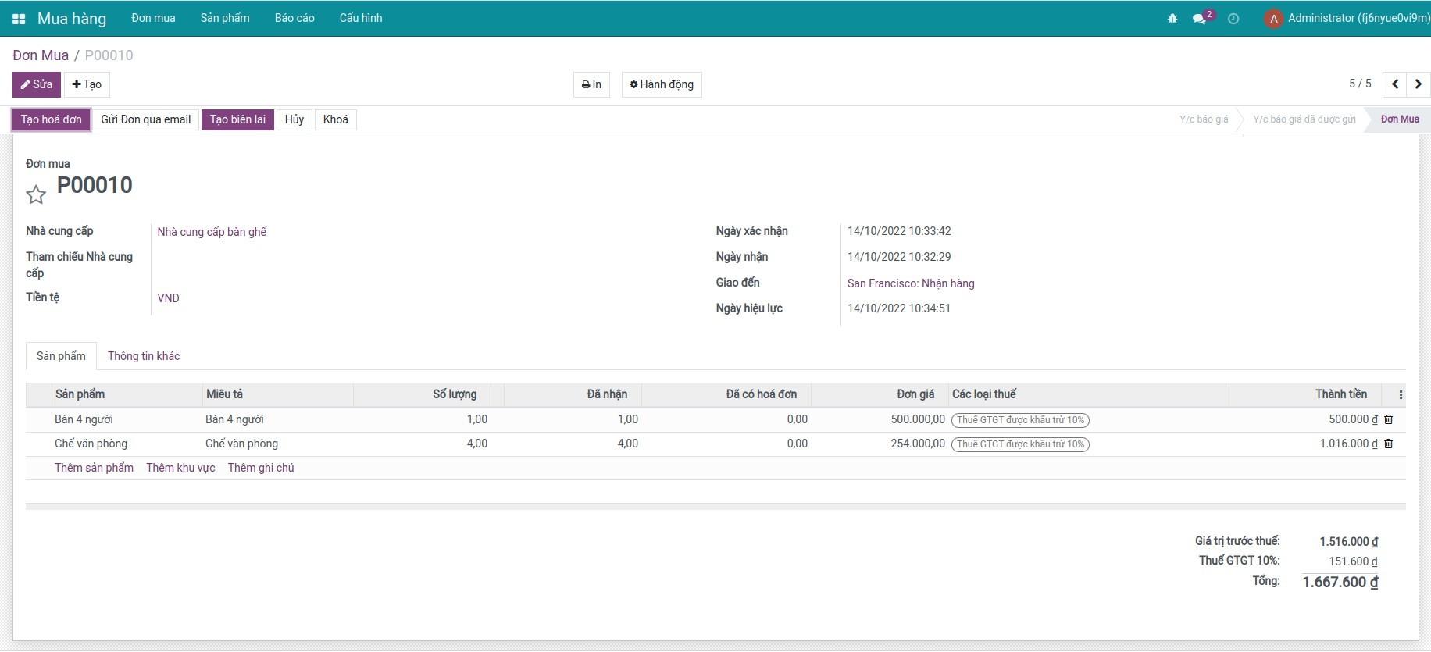Delete the Bàn 4 người order line
The height and width of the screenshot is (652, 1431).
click(1388, 419)
